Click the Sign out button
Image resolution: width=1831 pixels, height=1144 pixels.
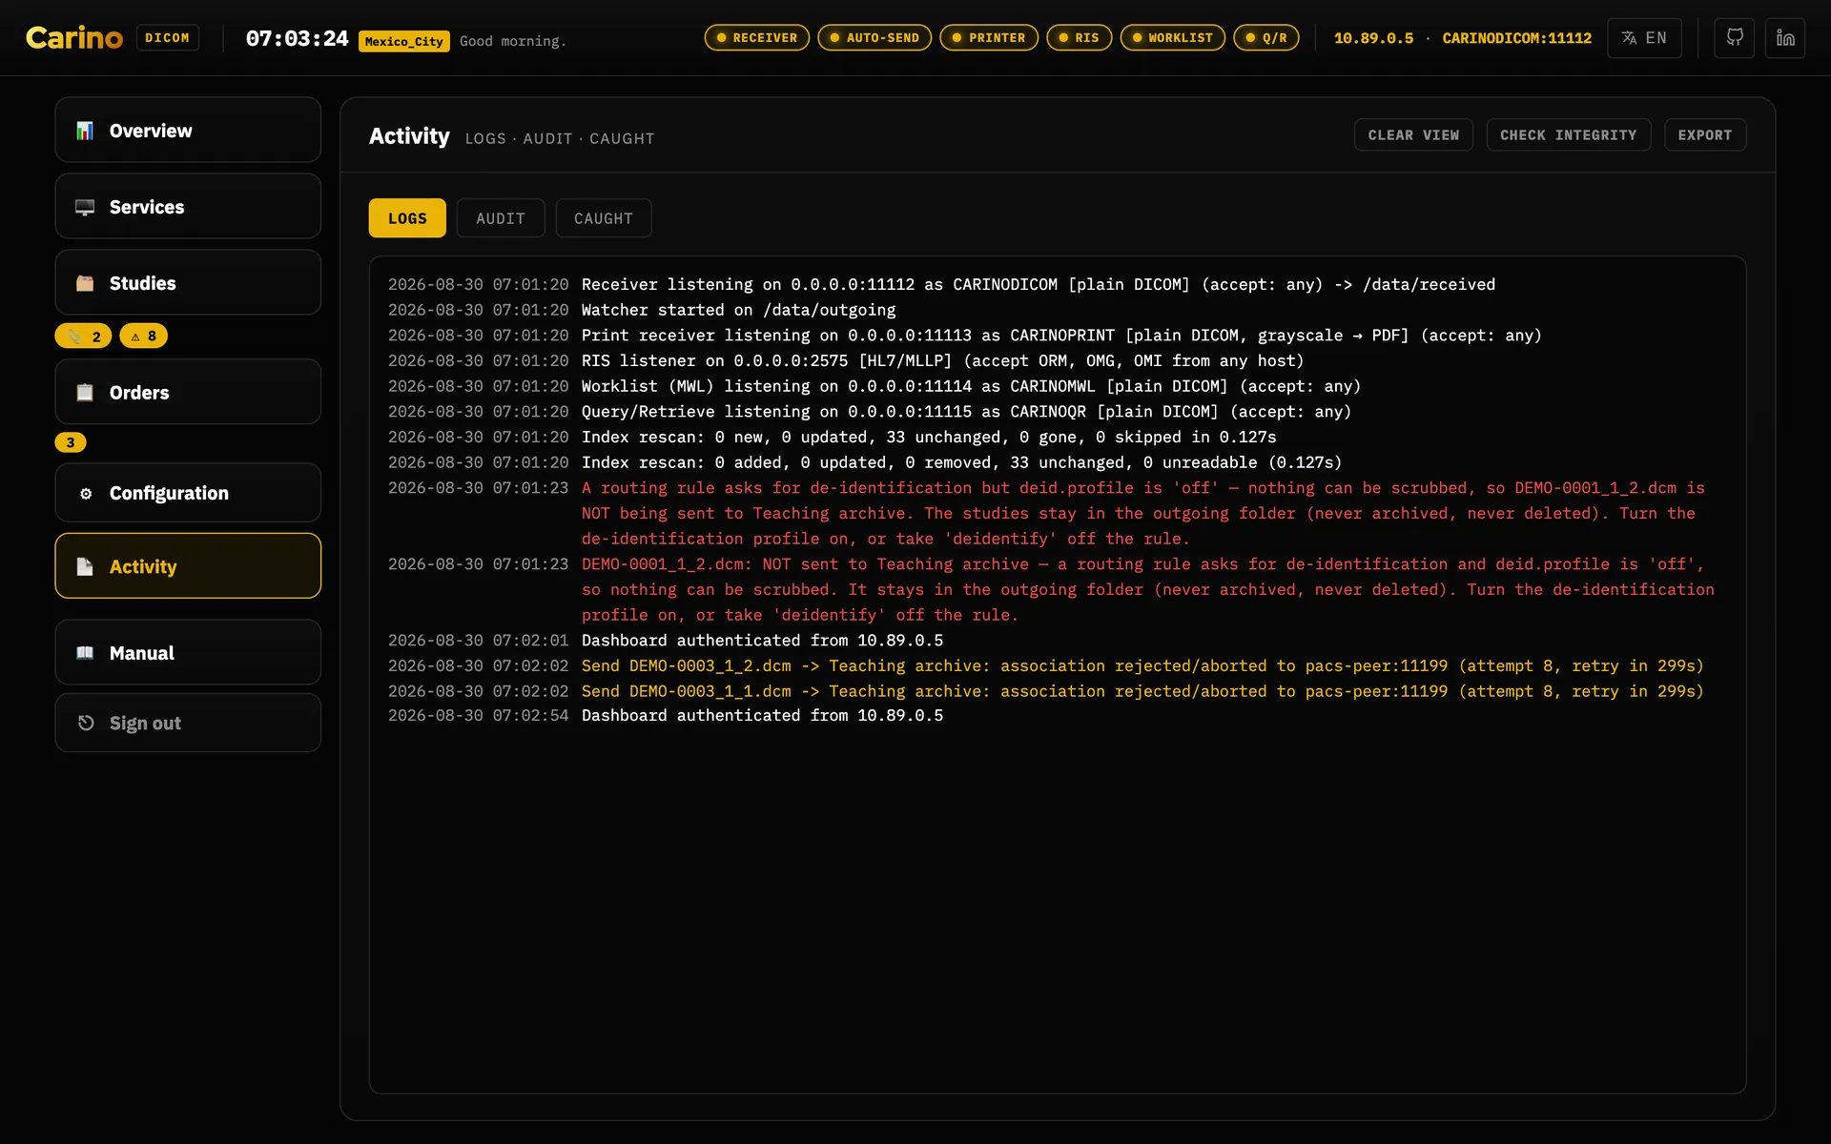pyautogui.click(x=188, y=723)
